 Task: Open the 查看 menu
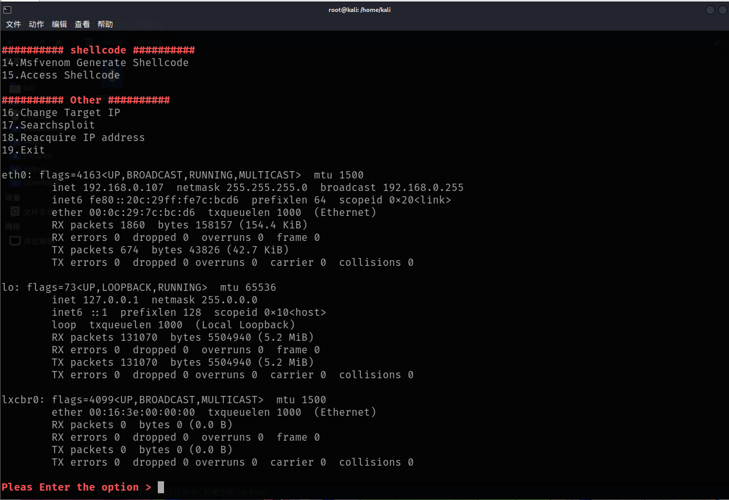tap(82, 24)
